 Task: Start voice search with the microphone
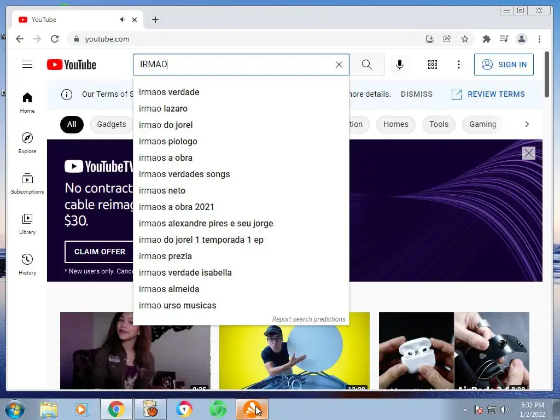coord(400,65)
